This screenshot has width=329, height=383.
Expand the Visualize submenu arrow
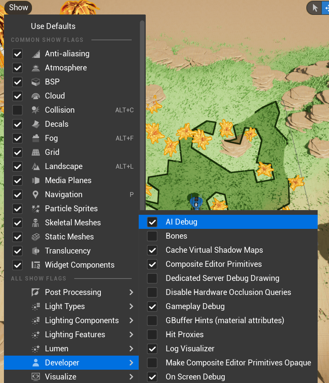(x=131, y=377)
